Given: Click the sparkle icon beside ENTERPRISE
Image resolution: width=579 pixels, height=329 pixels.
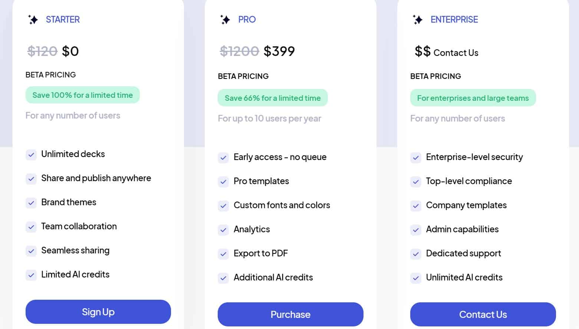Looking at the screenshot, I should pyautogui.click(x=418, y=19).
